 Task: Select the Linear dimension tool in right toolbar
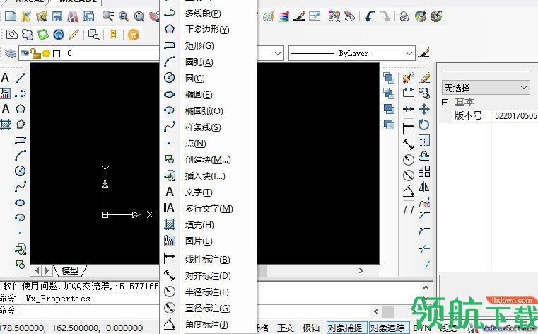(409, 128)
